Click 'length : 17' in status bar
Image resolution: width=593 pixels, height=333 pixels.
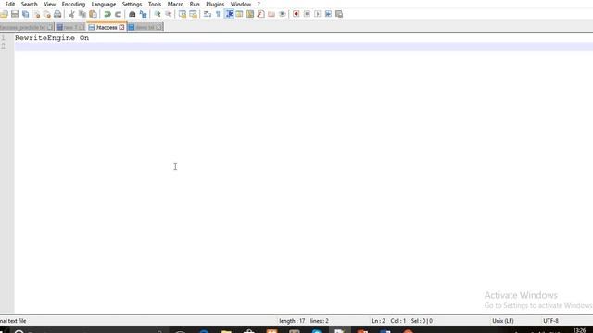(292, 321)
